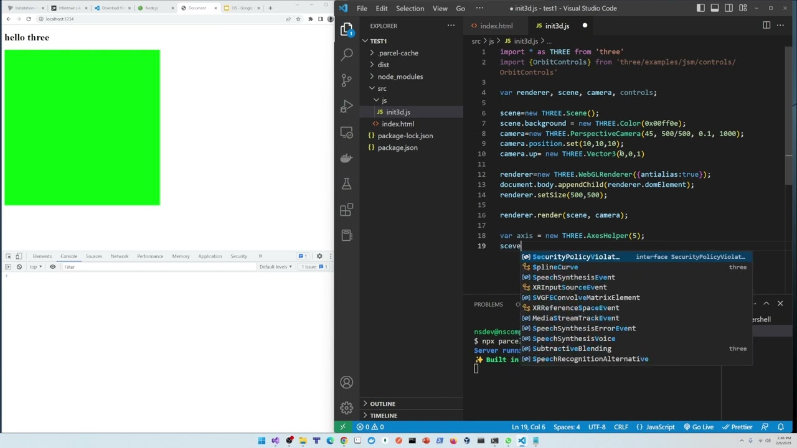
Task: Switch to the Elements DevTools tab
Action: tap(42, 256)
